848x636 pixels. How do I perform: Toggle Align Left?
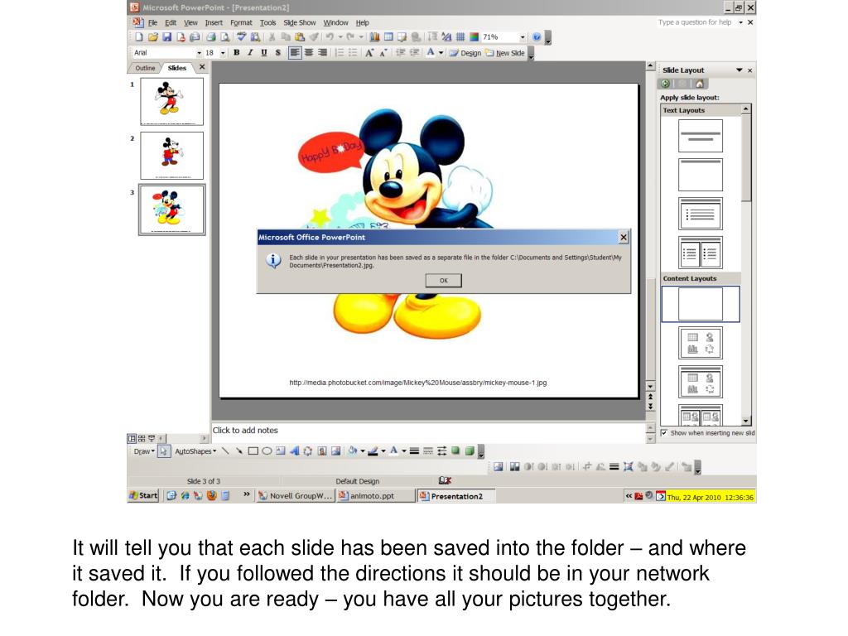tap(295, 52)
